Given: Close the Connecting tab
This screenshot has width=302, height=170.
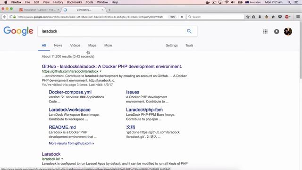Looking at the screenshot, I should [x=102, y=10].
